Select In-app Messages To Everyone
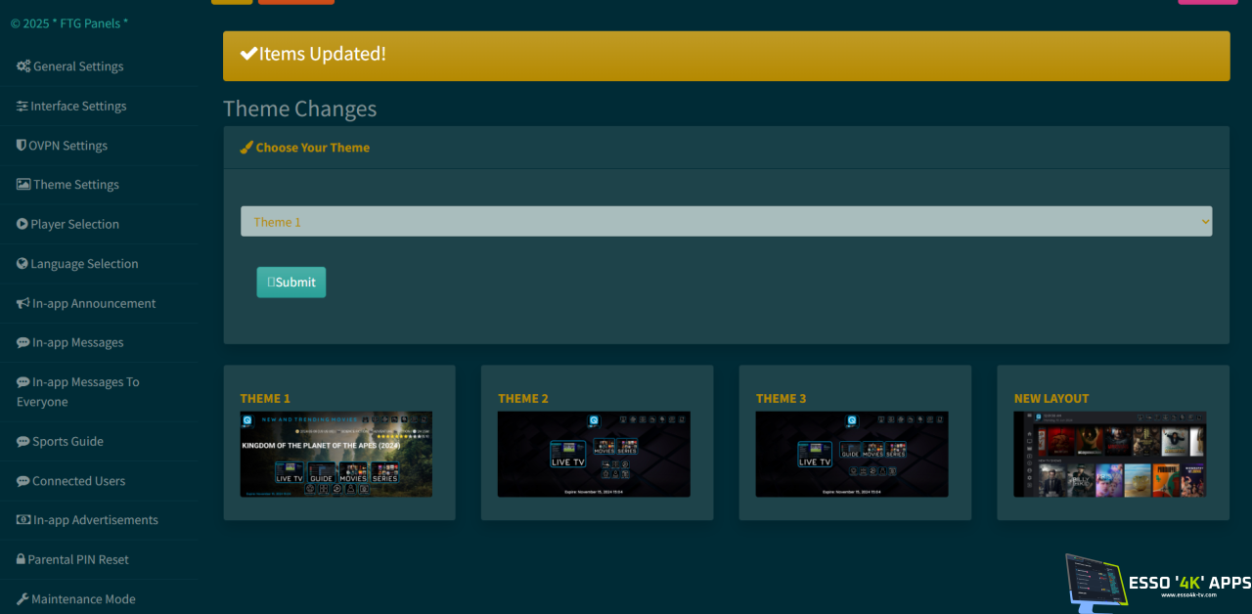 coord(77,392)
